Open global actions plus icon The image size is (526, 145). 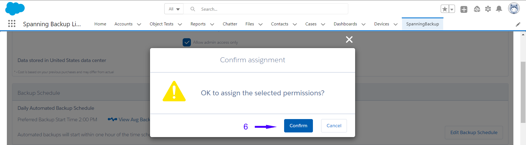(464, 9)
